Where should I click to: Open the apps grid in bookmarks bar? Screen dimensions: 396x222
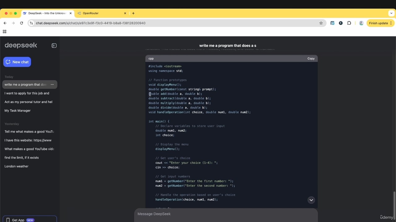(x=4, y=31)
